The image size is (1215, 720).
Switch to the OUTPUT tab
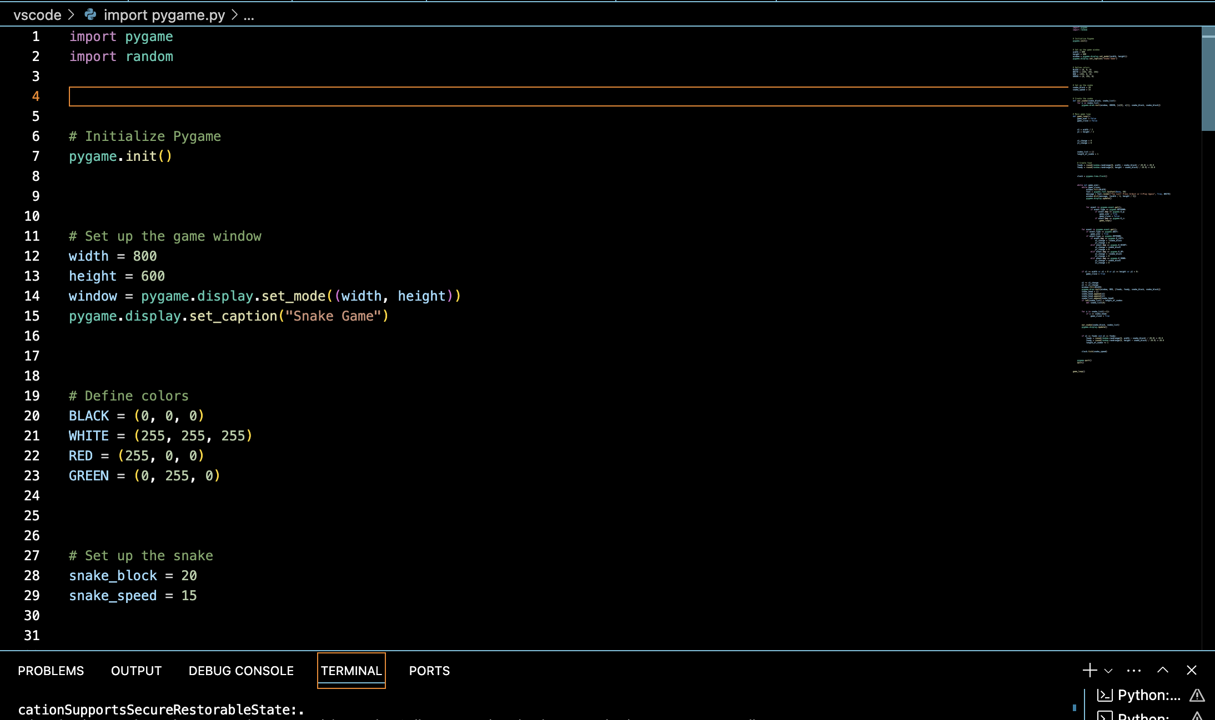[x=136, y=671]
